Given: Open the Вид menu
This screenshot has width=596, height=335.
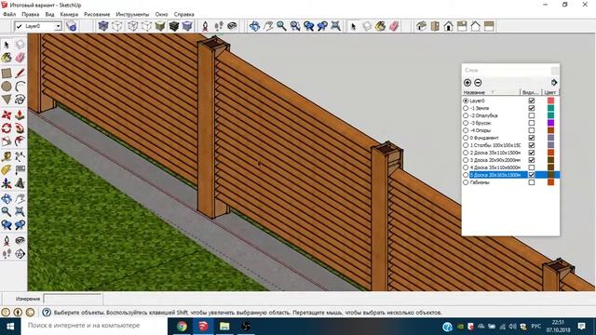Looking at the screenshot, I should tap(49, 14).
